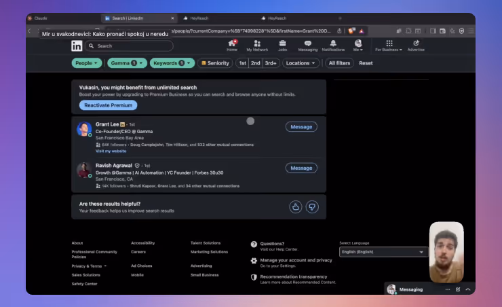Screen dimensions: 502x307
Task: Open the Ad Choices footer link
Action: pos(142,266)
